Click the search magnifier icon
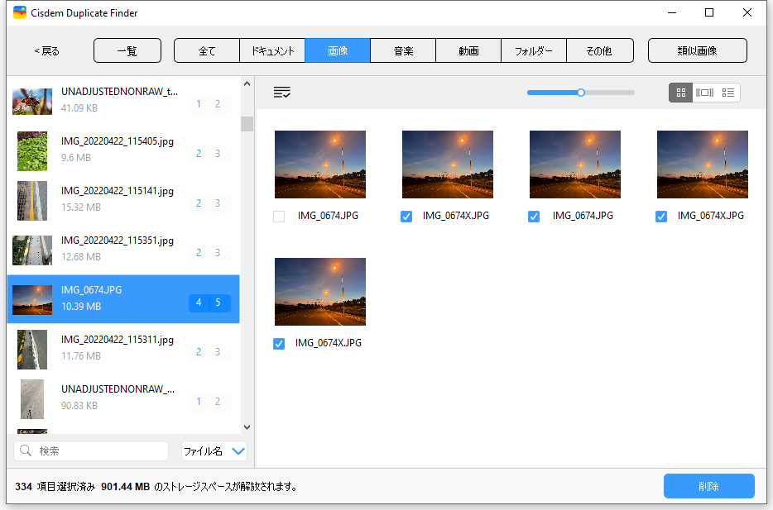Image resolution: width=773 pixels, height=510 pixels. tap(26, 450)
